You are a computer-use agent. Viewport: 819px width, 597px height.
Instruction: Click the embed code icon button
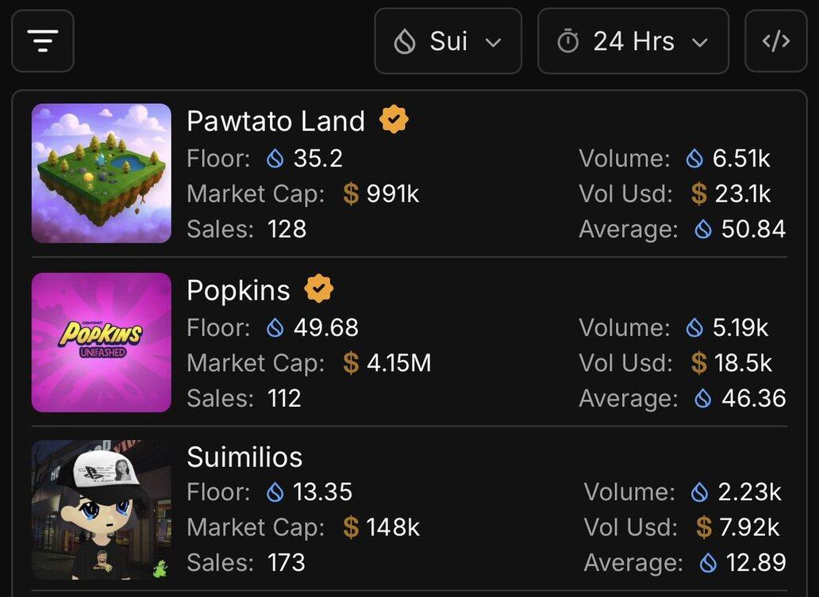[775, 41]
